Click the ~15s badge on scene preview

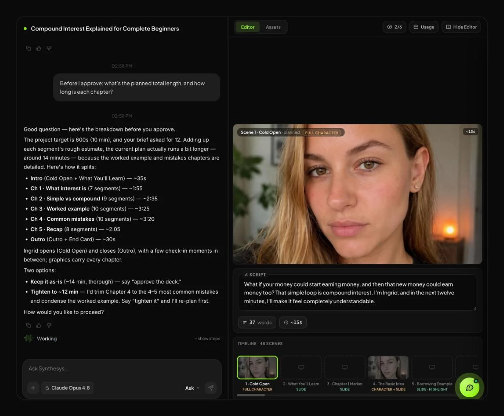pos(470,132)
